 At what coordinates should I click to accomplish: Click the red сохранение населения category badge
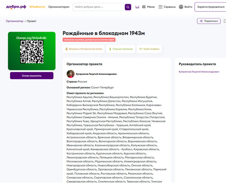pyautogui.click(x=89, y=40)
